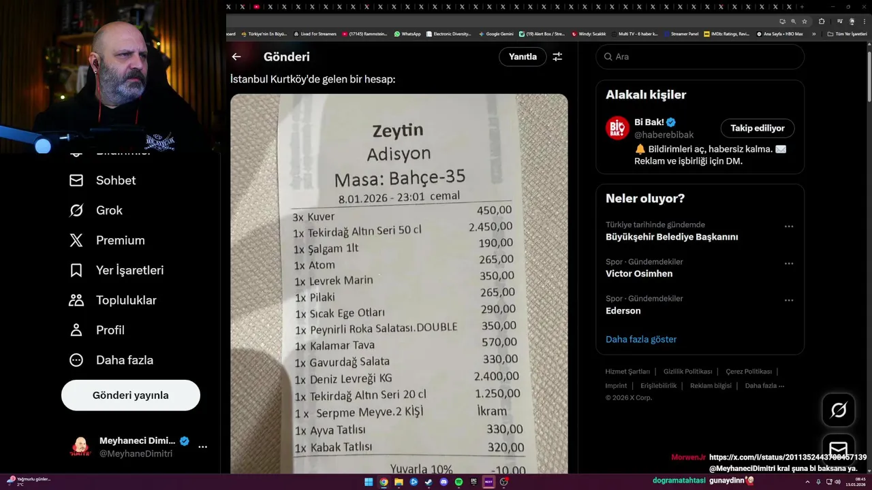Open the Victor Osimhen trend
The image size is (872, 490).
[639, 274]
